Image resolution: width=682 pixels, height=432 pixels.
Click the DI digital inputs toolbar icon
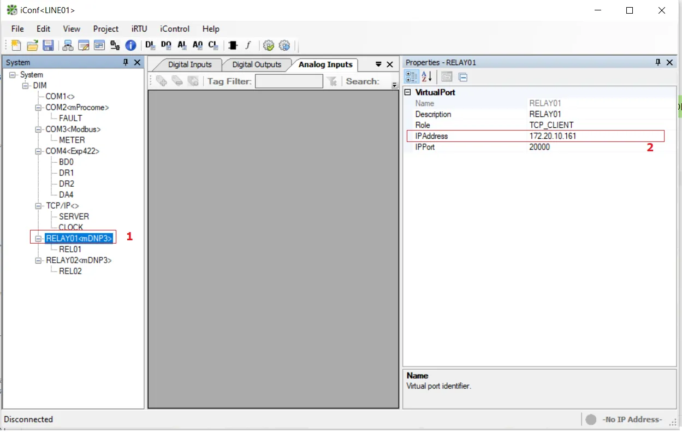(x=150, y=45)
